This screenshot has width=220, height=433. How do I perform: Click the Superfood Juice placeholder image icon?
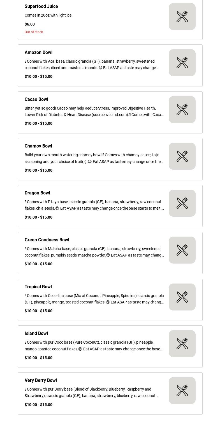click(182, 17)
